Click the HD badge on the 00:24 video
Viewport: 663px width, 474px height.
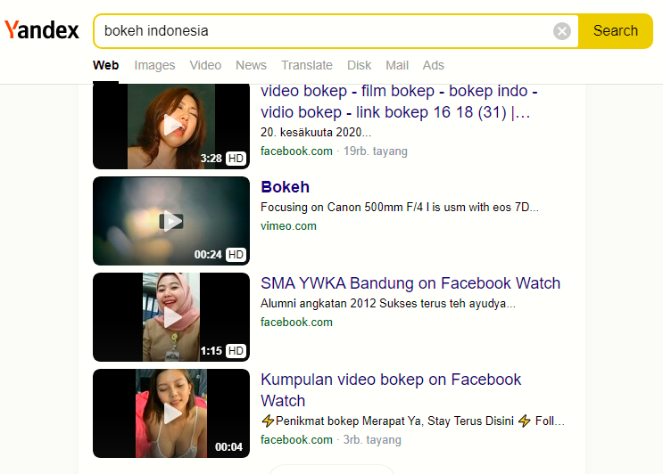pyautogui.click(x=236, y=255)
